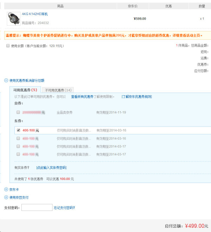Tick the second coupon expiring 2014-03-16
The image size is (211, 232).
(x=18, y=138)
